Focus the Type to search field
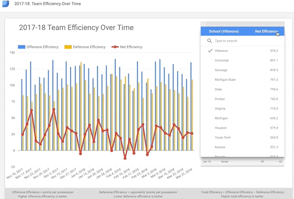The width and height of the screenshot is (294, 199). point(243,41)
